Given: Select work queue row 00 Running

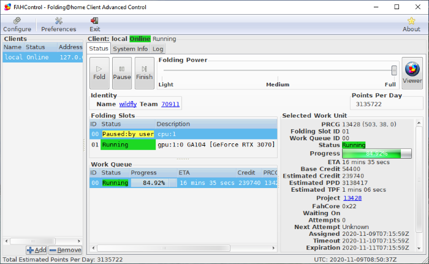Looking at the screenshot, I should (183, 183).
